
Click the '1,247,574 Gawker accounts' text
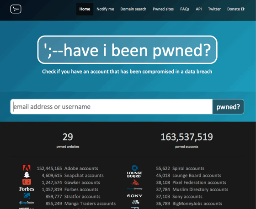tap(71, 183)
